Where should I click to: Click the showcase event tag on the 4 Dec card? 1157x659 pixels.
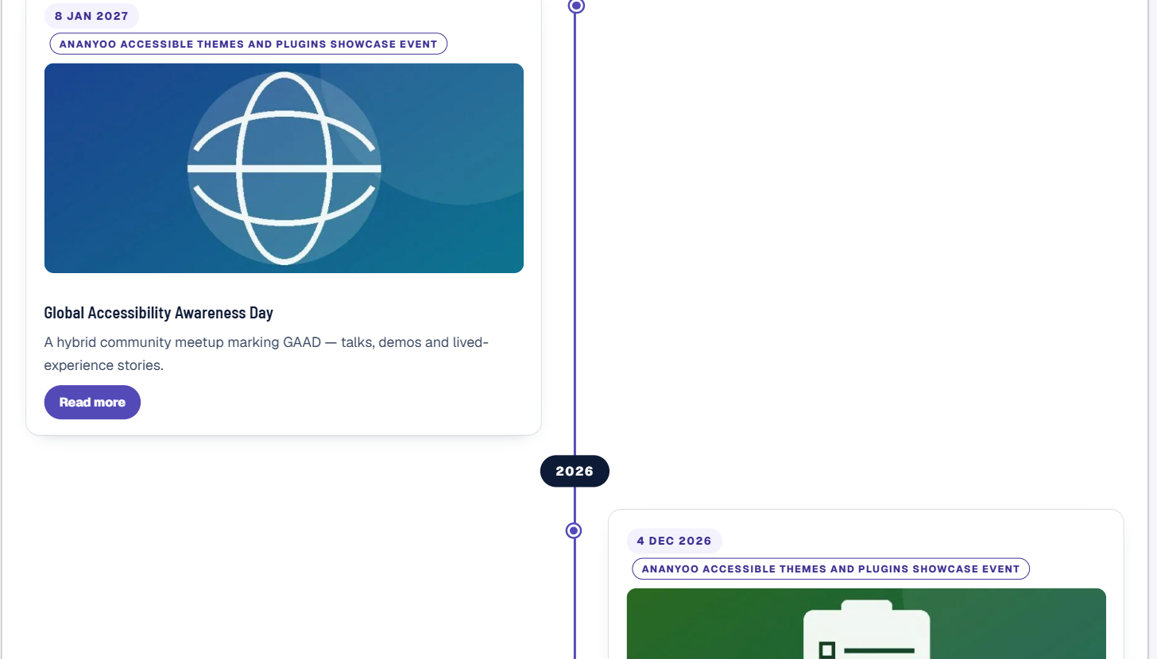coord(830,568)
